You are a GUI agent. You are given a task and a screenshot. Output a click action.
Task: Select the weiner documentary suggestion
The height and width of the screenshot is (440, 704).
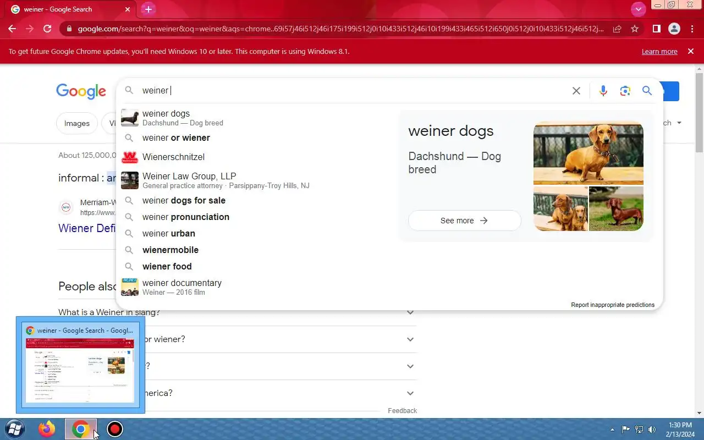click(256, 287)
